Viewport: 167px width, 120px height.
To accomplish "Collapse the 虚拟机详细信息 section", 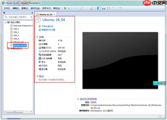I will (x=78, y=99).
